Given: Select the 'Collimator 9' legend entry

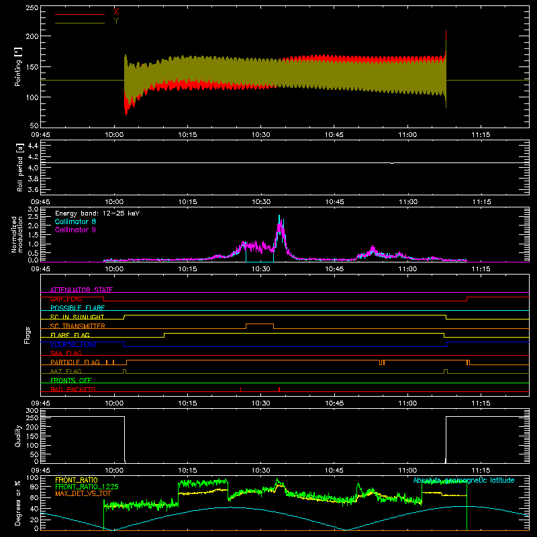Looking at the screenshot, I should coord(75,230).
